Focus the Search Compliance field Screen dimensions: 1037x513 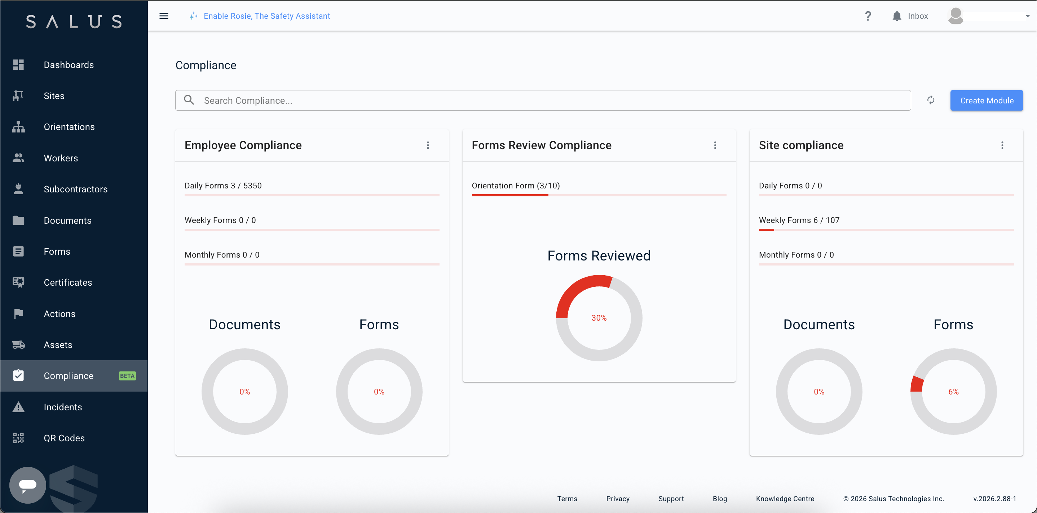pos(543,100)
